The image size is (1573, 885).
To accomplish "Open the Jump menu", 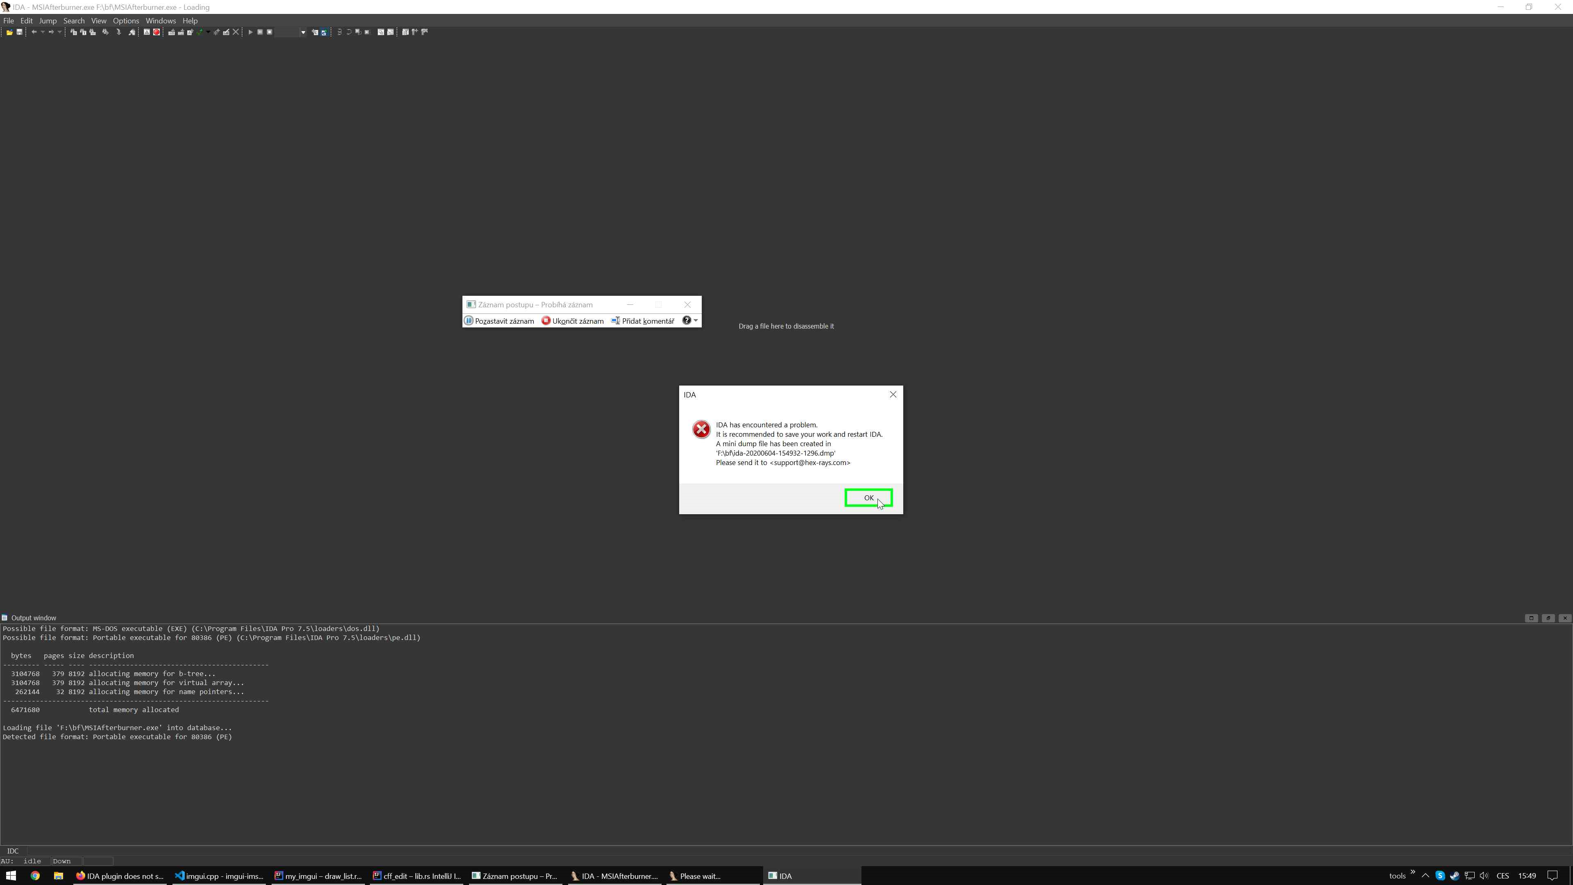I will [x=48, y=21].
